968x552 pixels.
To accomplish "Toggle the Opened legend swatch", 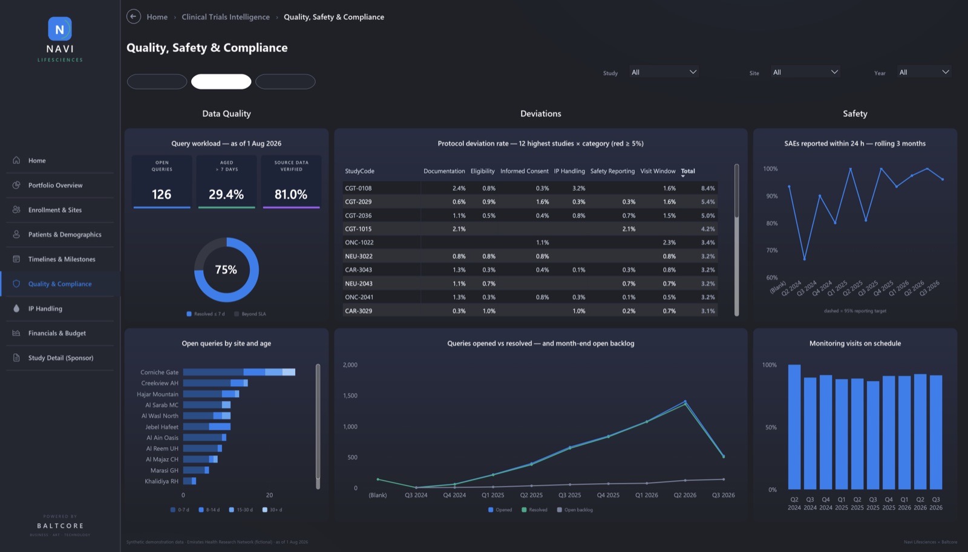I will click(x=491, y=510).
